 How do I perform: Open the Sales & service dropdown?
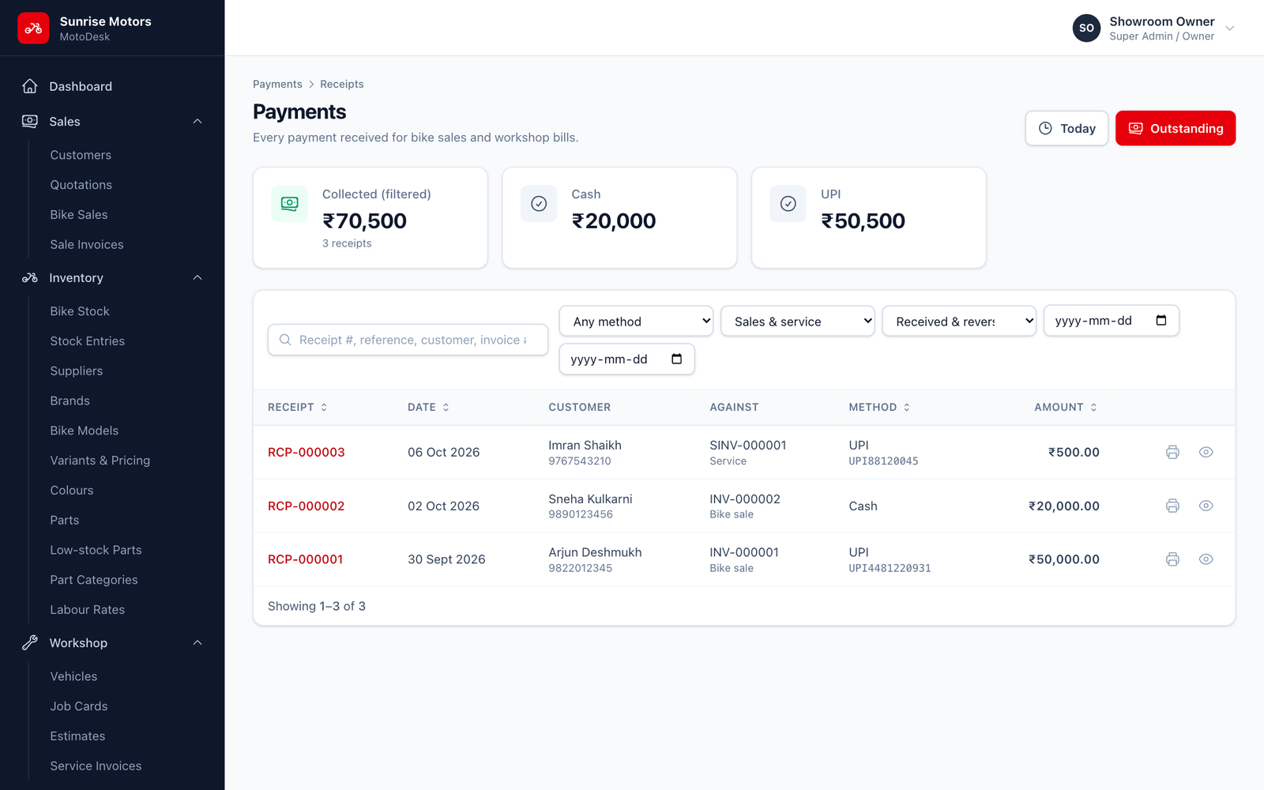[798, 321]
